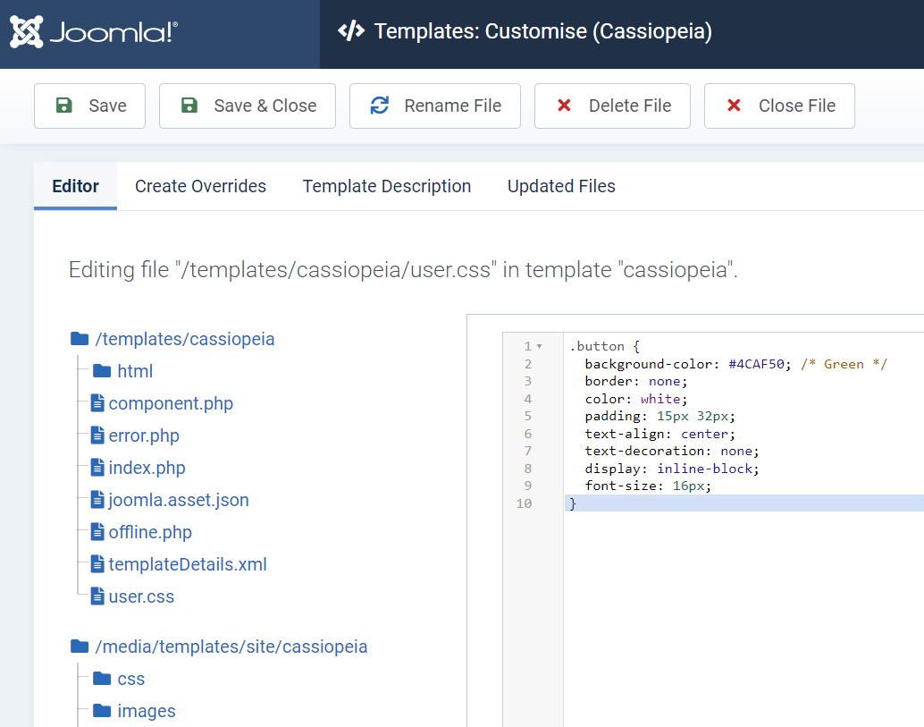The image size is (924, 727).
Task: Click the file icon beside component.php
Action: [97, 402]
